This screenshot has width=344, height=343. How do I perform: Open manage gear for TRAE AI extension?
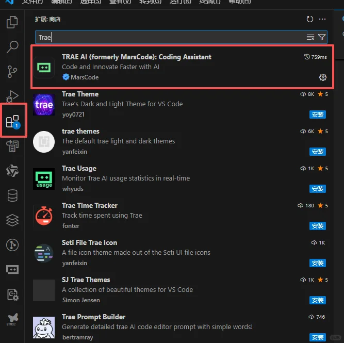tap(322, 77)
